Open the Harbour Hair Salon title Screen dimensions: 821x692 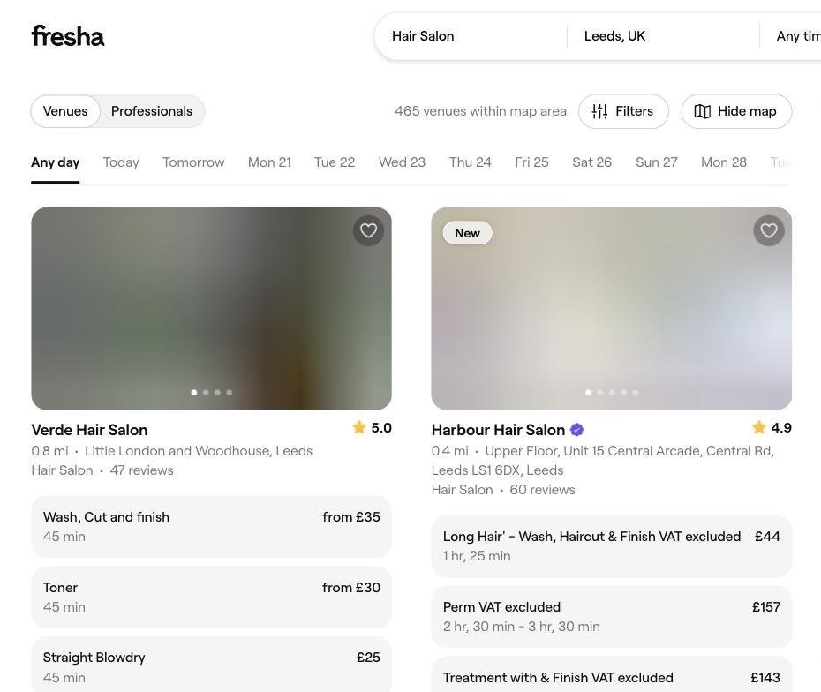coord(498,430)
